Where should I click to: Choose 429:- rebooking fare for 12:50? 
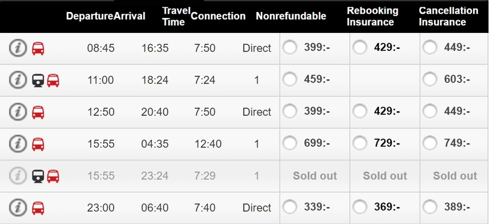point(359,111)
